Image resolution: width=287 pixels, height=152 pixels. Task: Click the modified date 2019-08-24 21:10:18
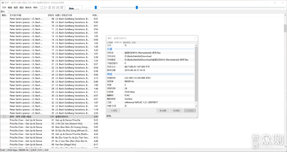point(135,70)
